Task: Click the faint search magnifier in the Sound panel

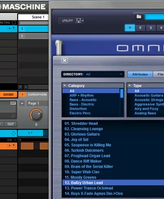Action: pos(13,116)
